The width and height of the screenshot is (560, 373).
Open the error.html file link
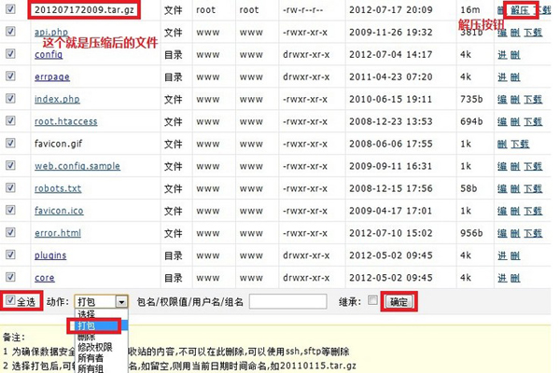point(58,232)
